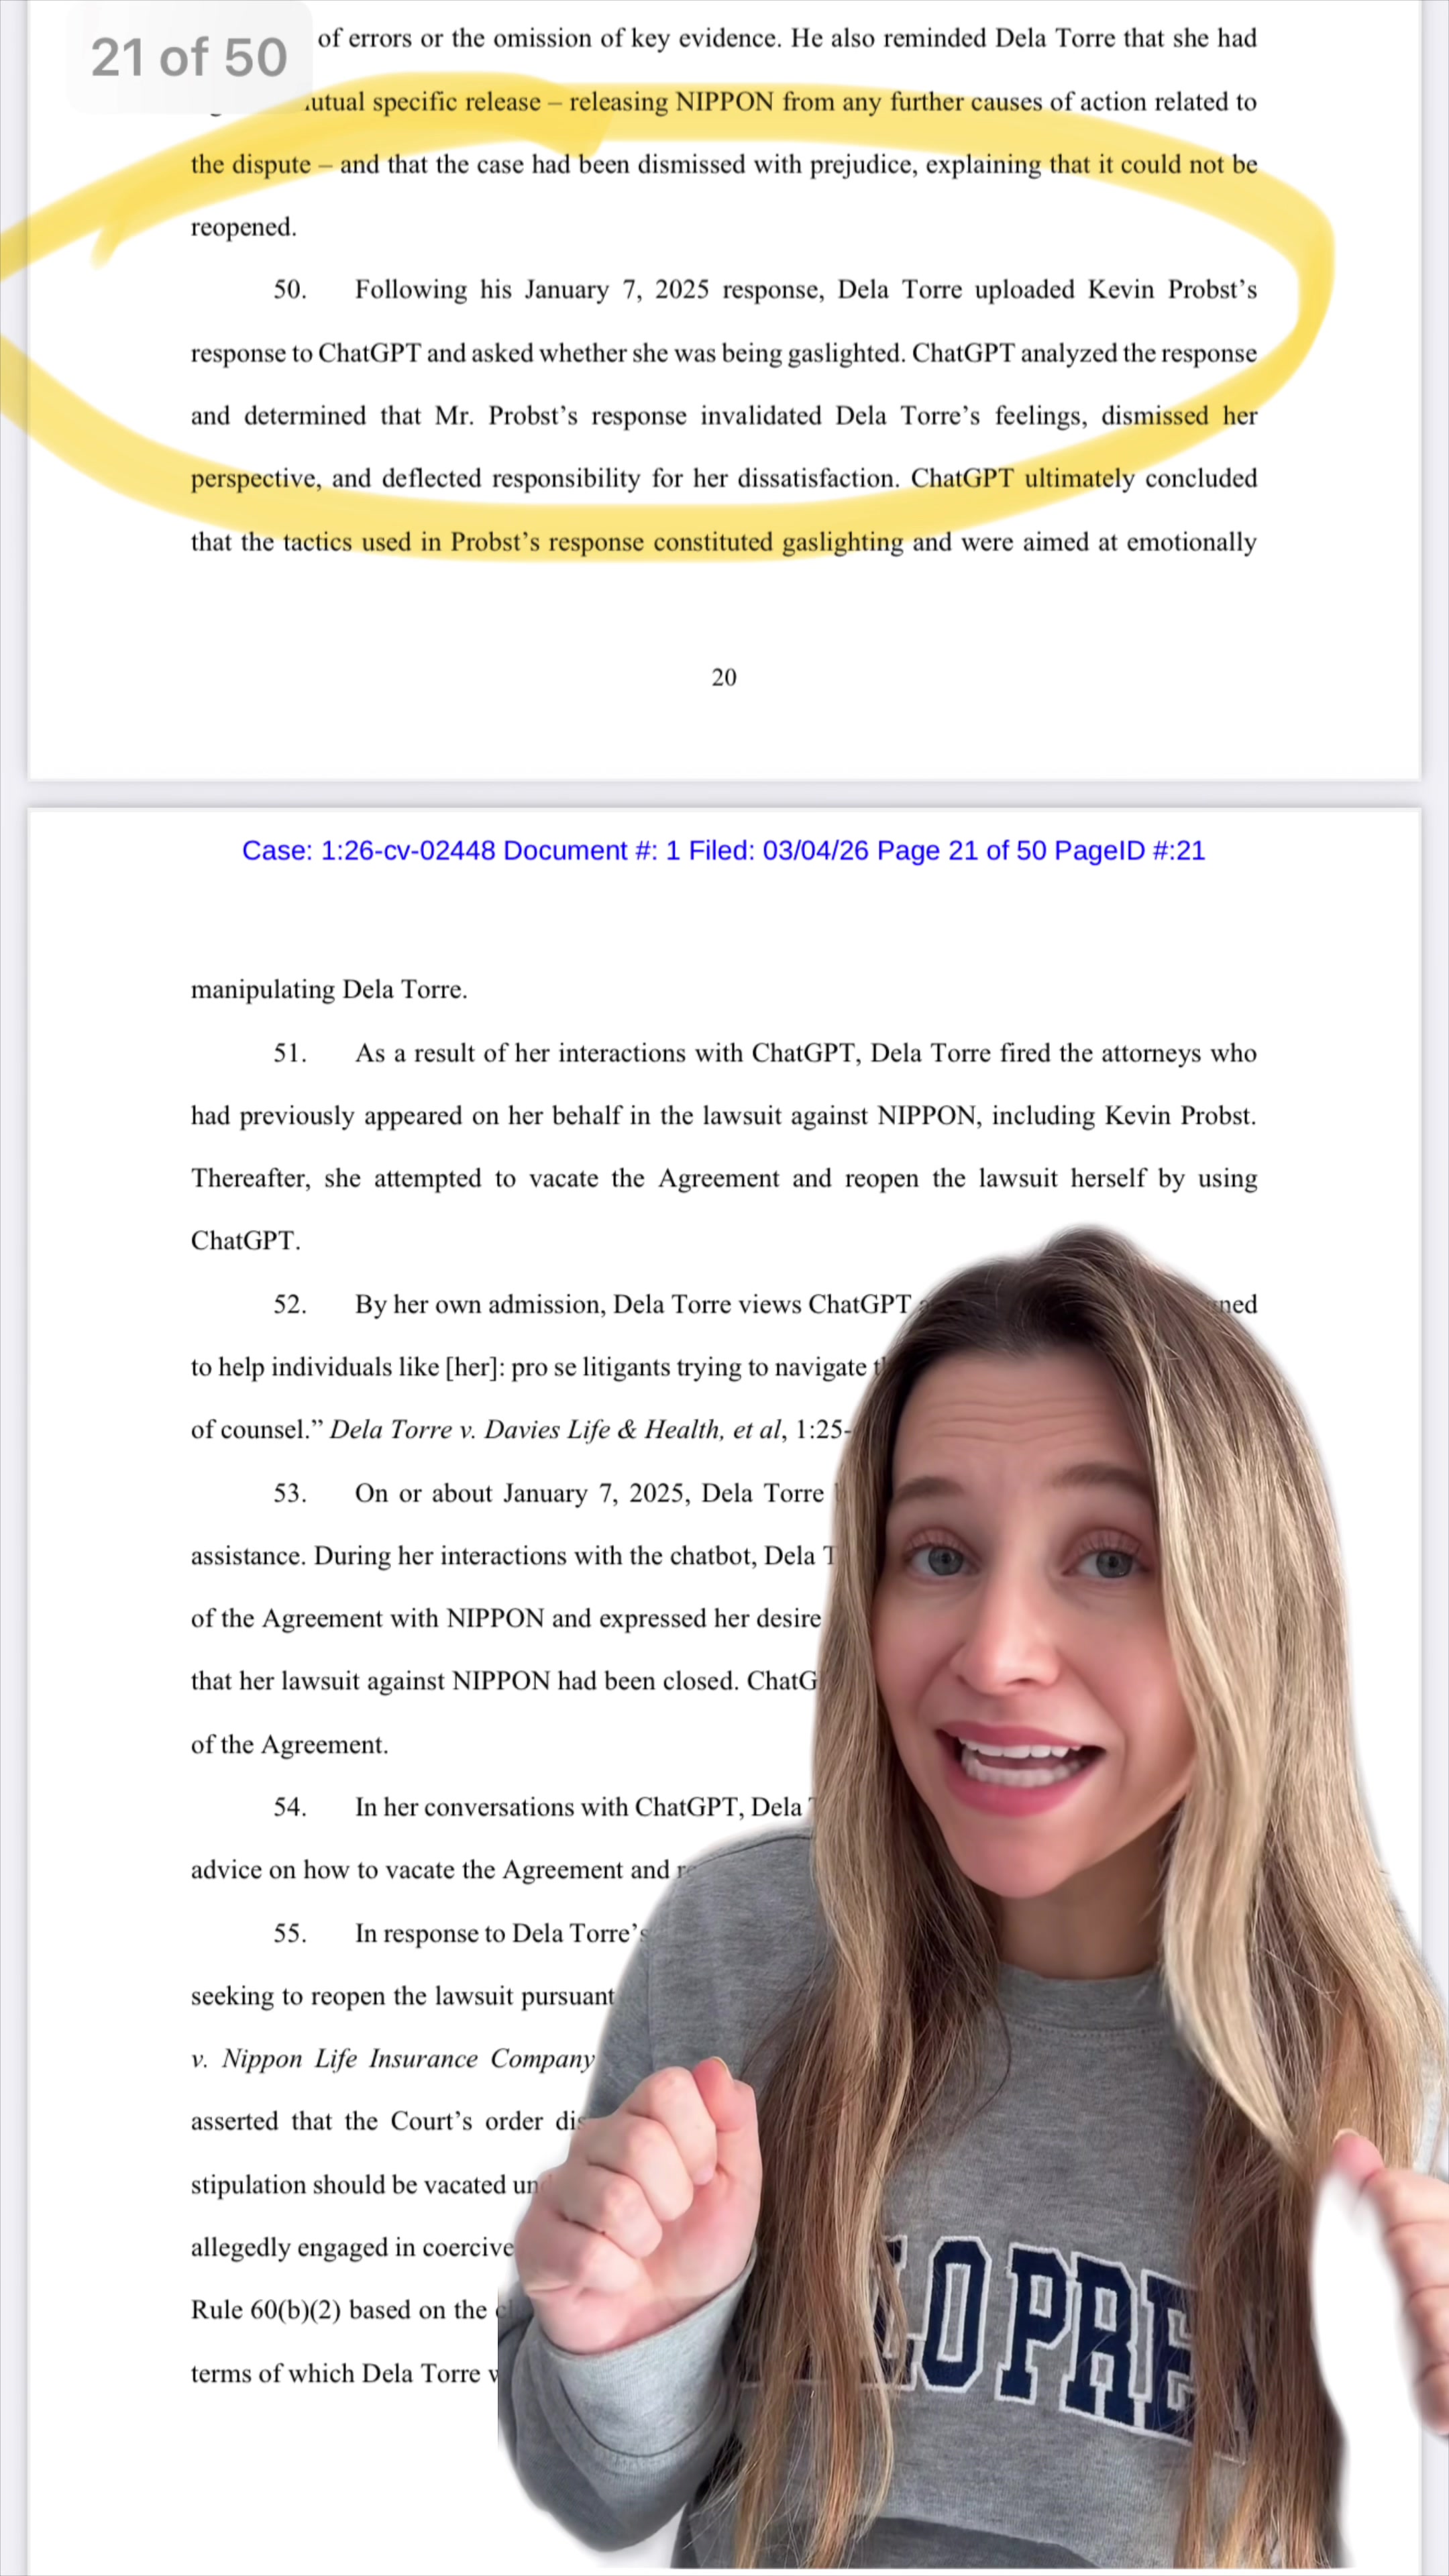Image resolution: width=1449 pixels, height=2576 pixels.
Task: Click the single-word line "reopened."
Action: tap(244, 228)
